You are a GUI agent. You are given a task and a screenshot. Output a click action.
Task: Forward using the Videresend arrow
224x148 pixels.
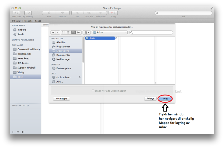pos(101,13)
